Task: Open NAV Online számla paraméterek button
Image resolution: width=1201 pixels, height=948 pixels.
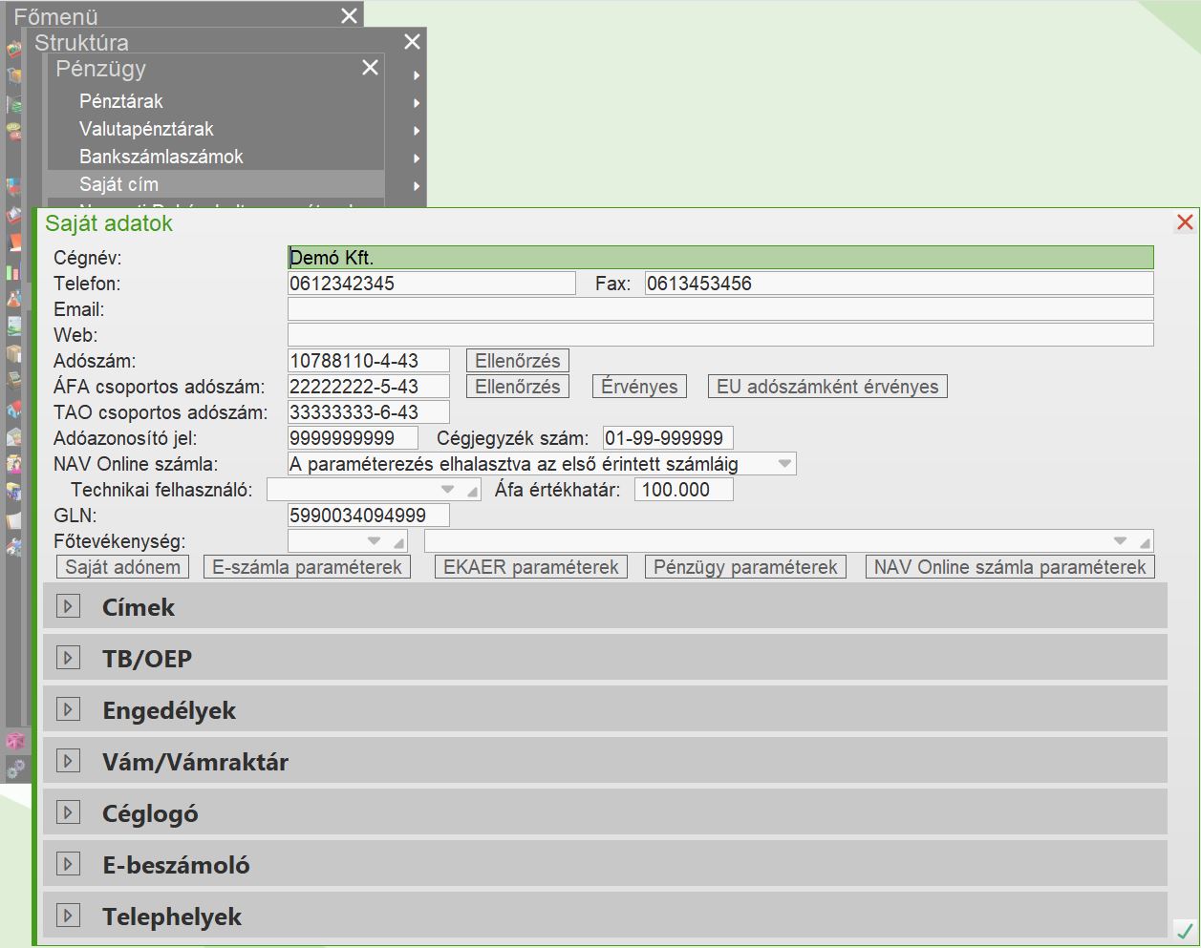Action: click(x=1010, y=567)
